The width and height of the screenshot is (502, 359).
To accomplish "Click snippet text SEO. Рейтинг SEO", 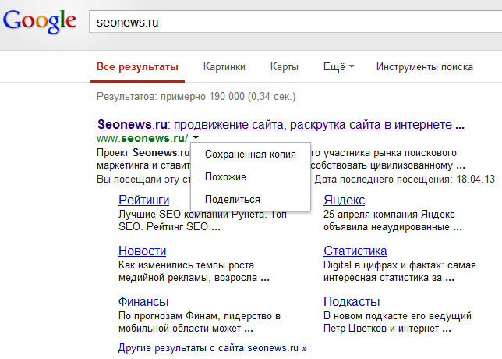I will 163,227.
